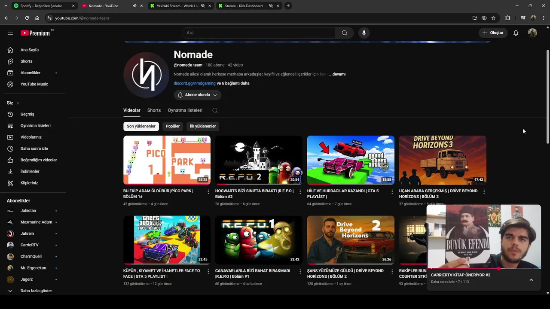Open options for PICO PARK video

[208, 191]
